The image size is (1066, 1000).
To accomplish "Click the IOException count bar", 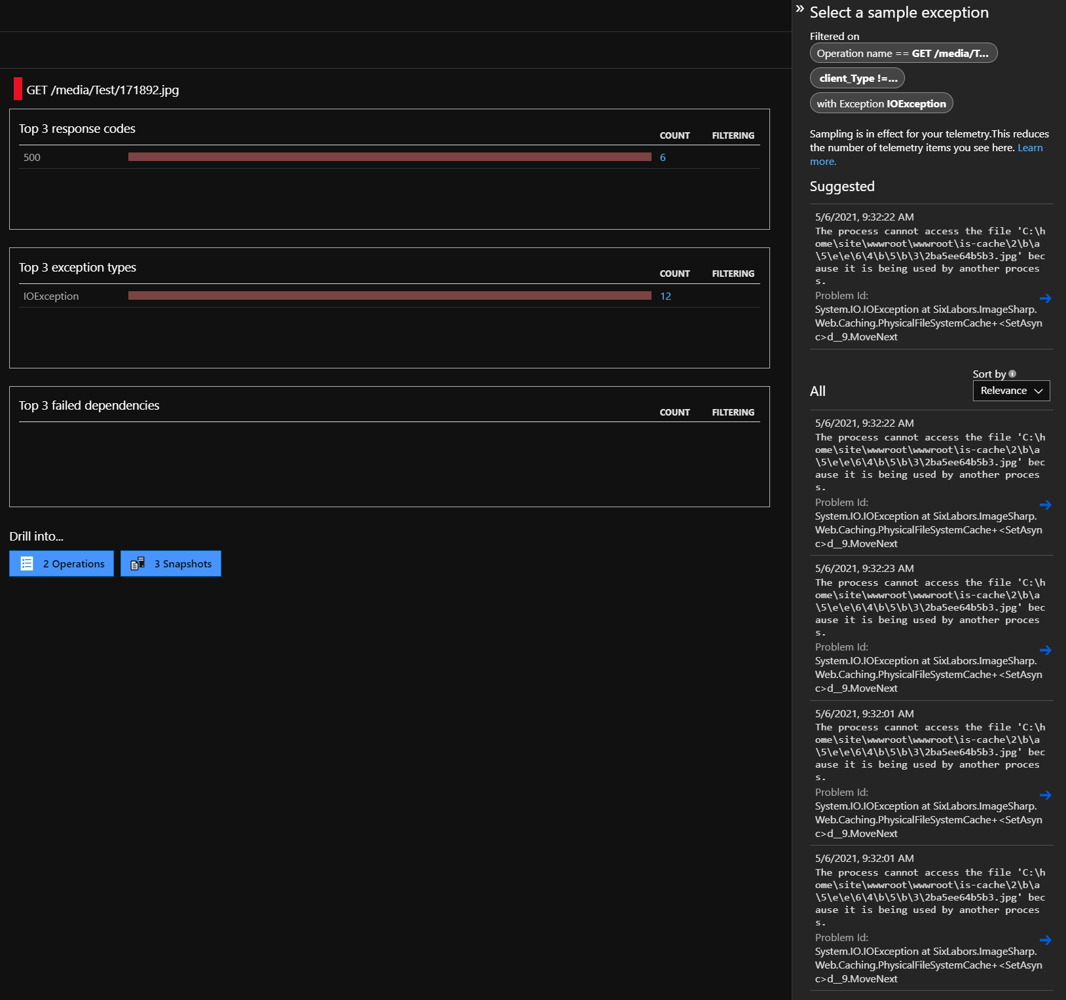I will pyautogui.click(x=390, y=295).
